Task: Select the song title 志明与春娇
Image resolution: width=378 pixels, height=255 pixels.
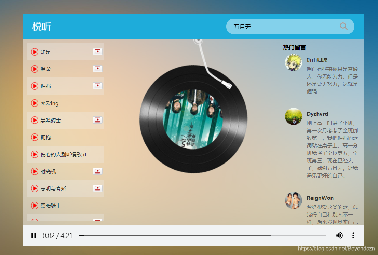Action: pyautogui.click(x=53, y=189)
